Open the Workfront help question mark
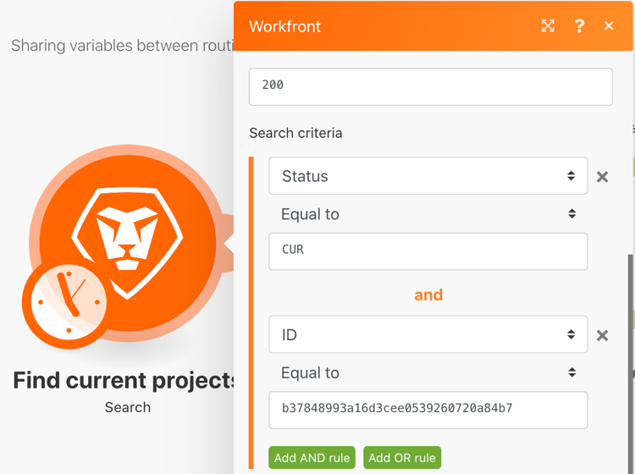The height and width of the screenshot is (474, 635). (579, 26)
